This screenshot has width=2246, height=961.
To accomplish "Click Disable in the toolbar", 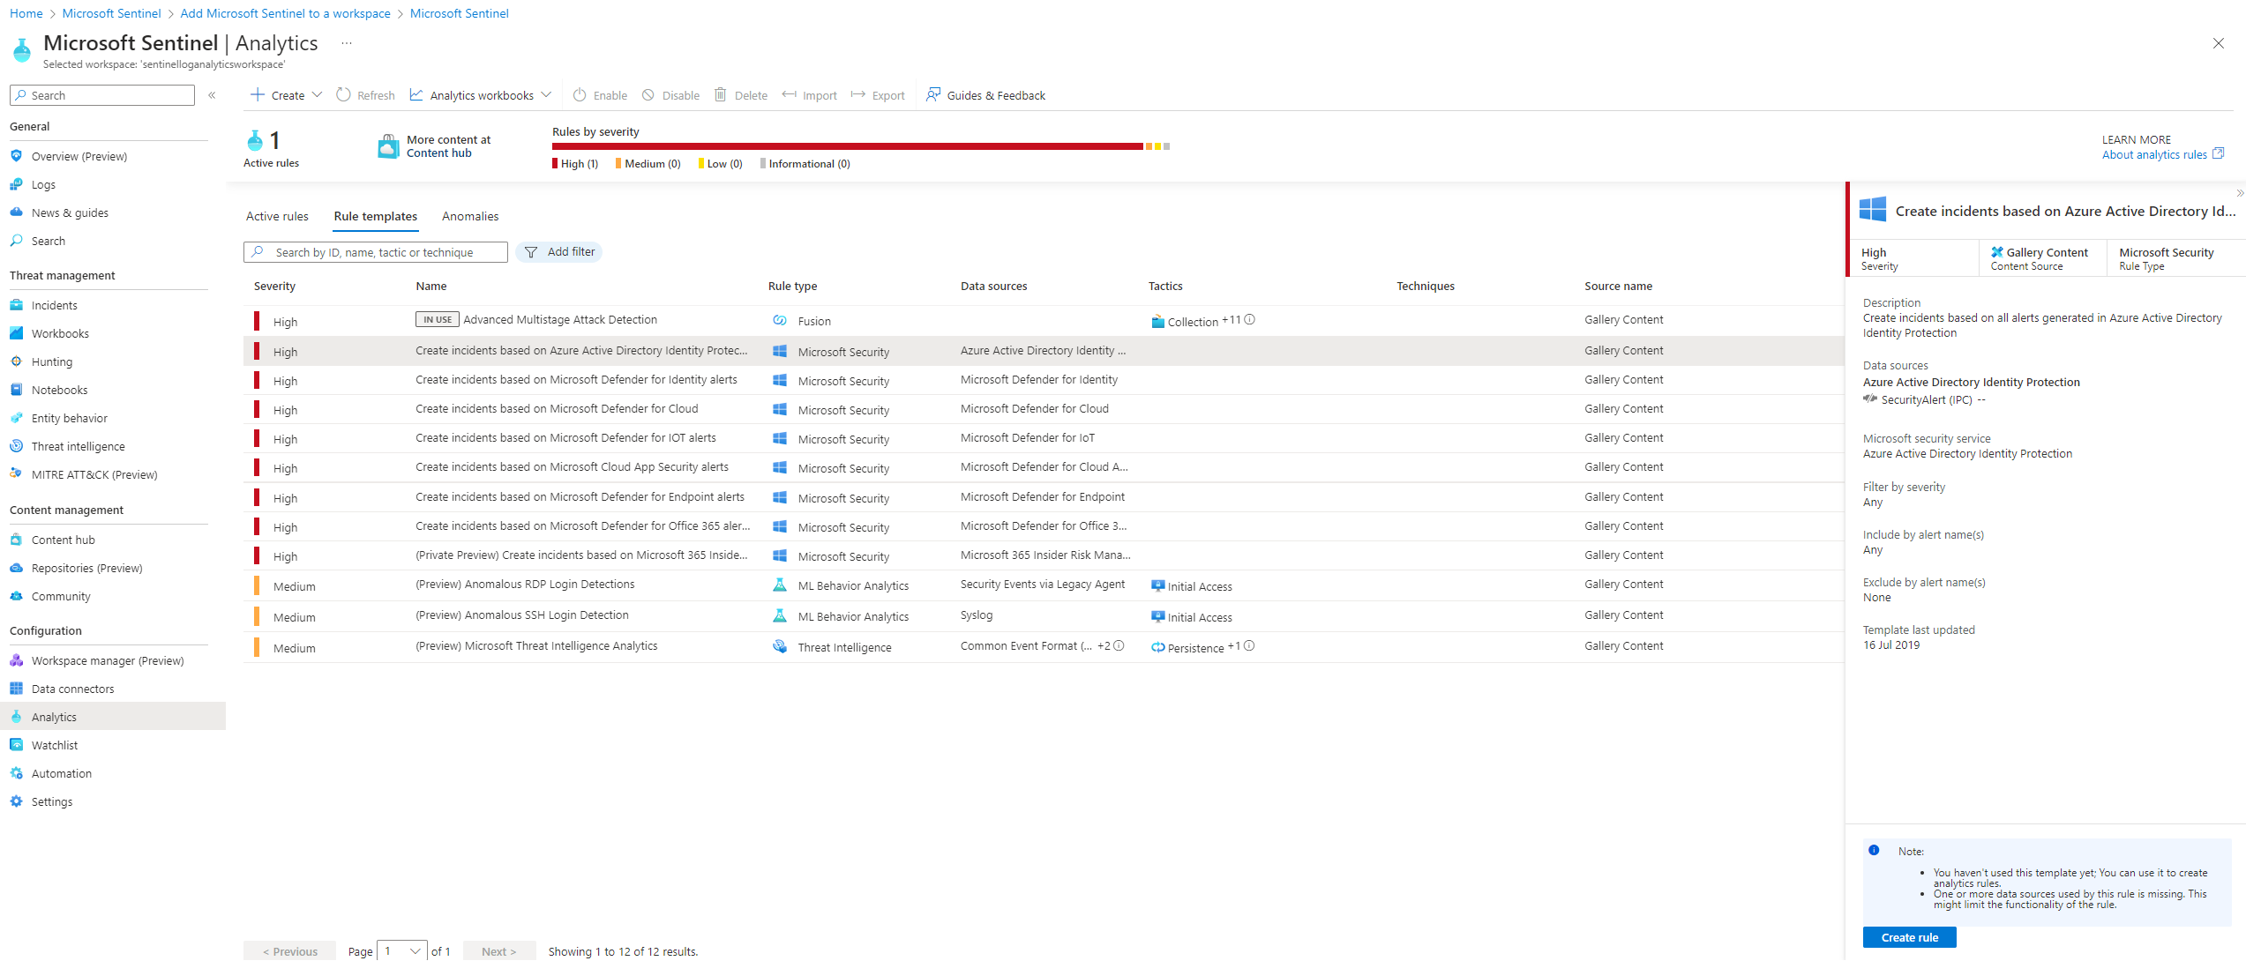I will 670,95.
